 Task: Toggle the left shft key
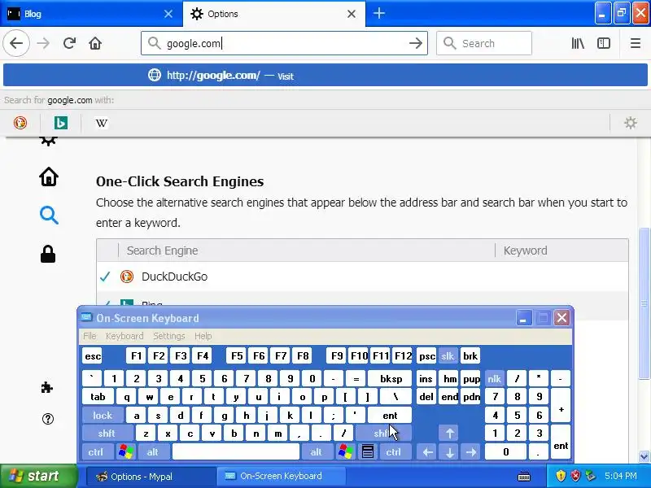coord(107,434)
